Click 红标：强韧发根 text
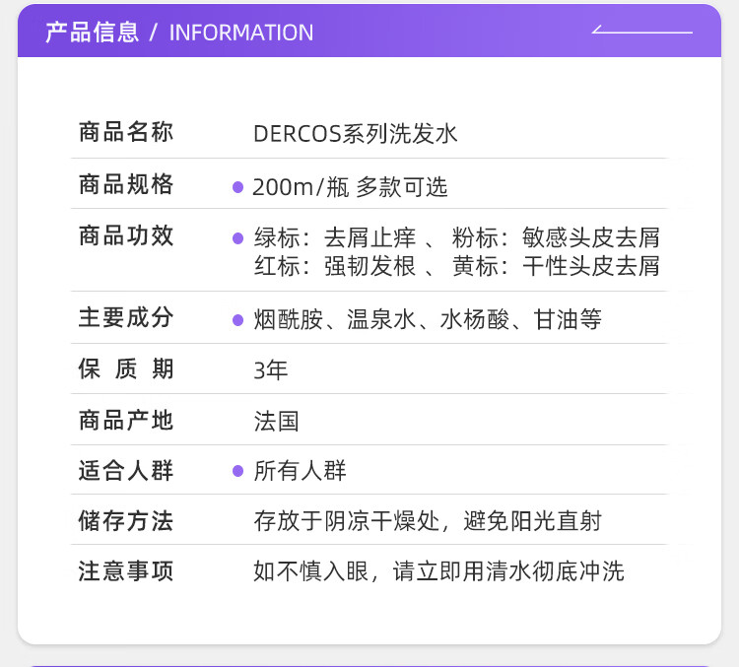739x667 pixels. [x=335, y=266]
